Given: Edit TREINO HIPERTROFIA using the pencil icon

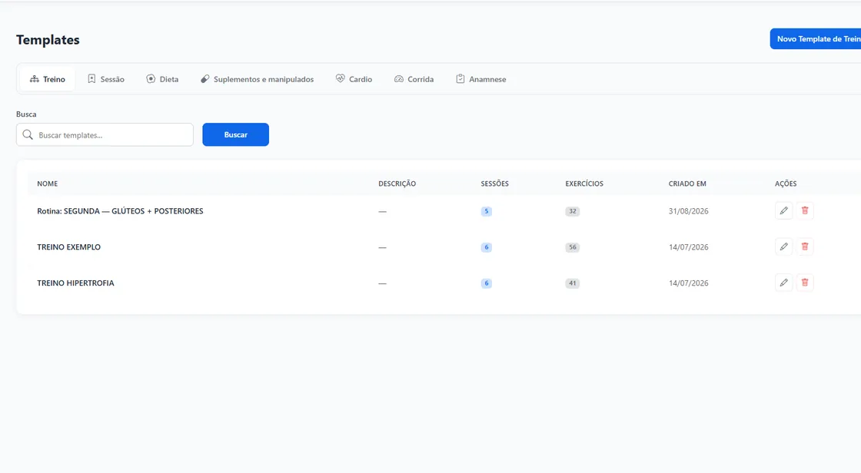Looking at the screenshot, I should pyautogui.click(x=783, y=283).
